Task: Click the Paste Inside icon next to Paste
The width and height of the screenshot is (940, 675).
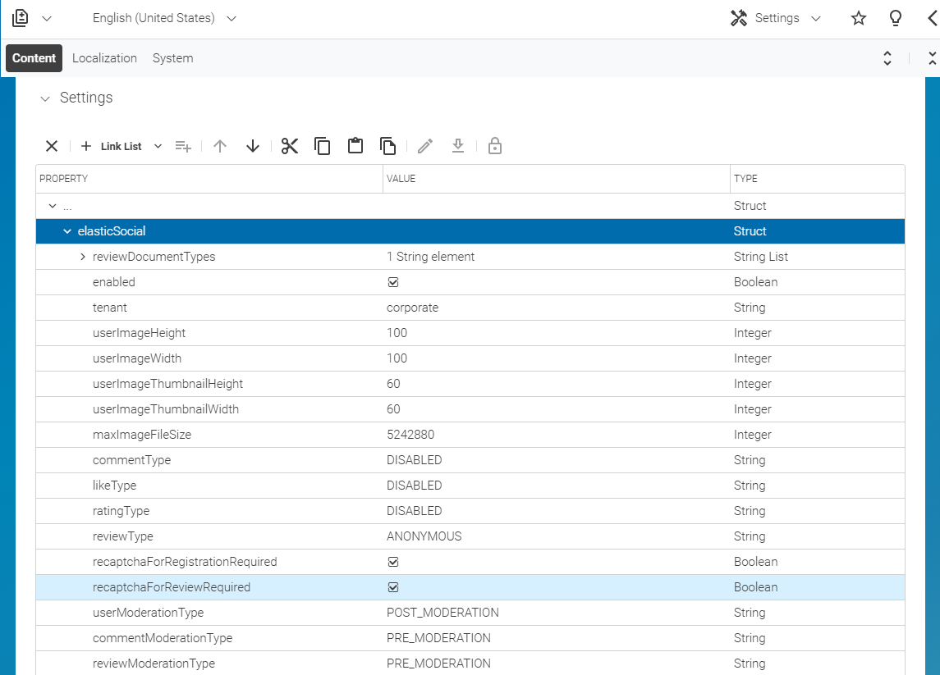Action: tap(387, 145)
